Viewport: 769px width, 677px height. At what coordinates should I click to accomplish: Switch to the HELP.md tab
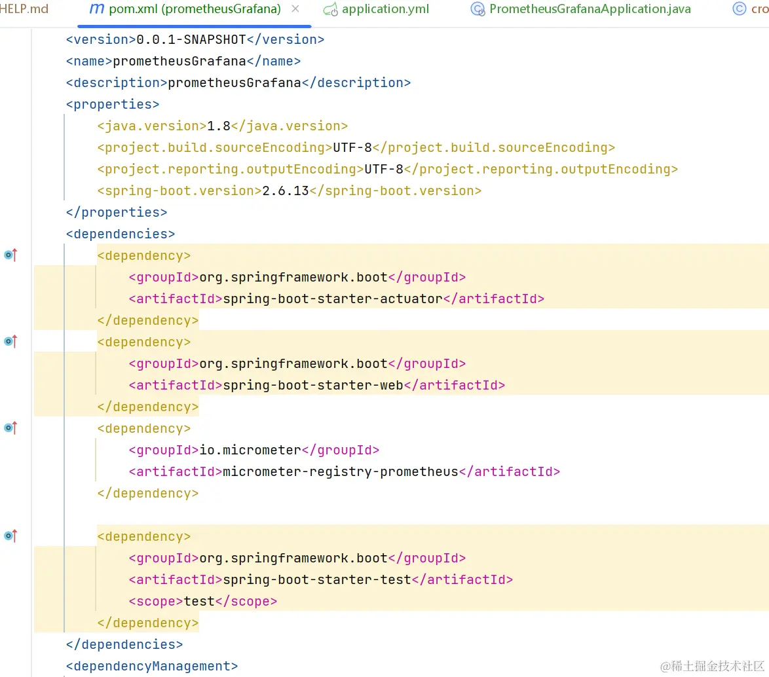click(24, 9)
